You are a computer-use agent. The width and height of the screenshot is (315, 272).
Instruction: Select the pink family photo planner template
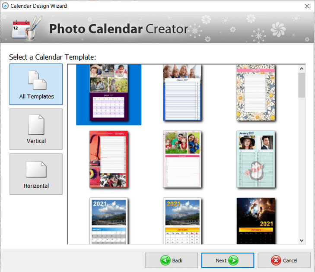coord(182,159)
